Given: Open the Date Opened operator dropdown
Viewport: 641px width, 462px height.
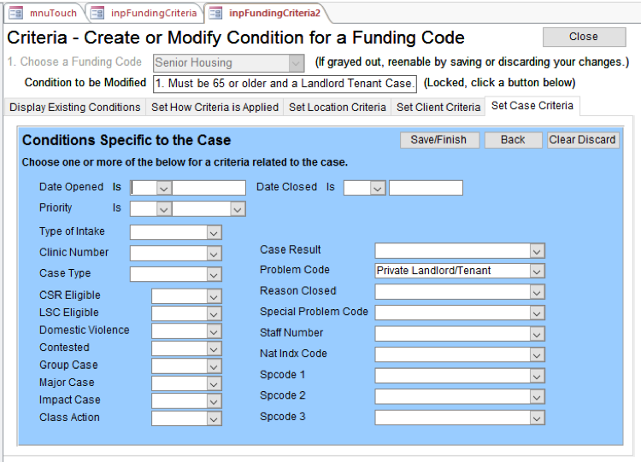Looking at the screenshot, I should pos(163,188).
